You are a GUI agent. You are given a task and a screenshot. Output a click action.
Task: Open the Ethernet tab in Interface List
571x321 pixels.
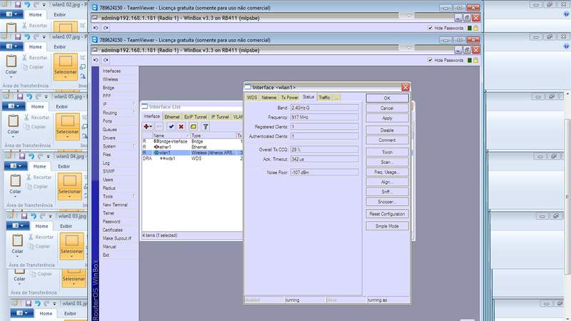pyautogui.click(x=172, y=117)
